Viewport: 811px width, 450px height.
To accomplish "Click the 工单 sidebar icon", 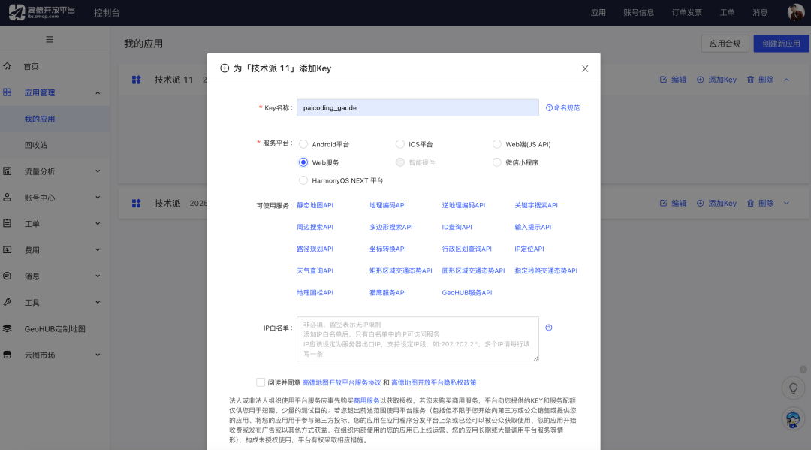I will point(8,223).
